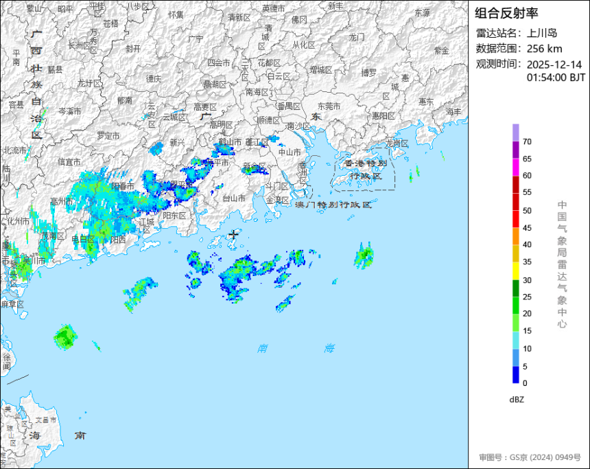Screen dimensions: 590x469
Task: Click the 斗门区 label on the map
Action: pos(277,186)
